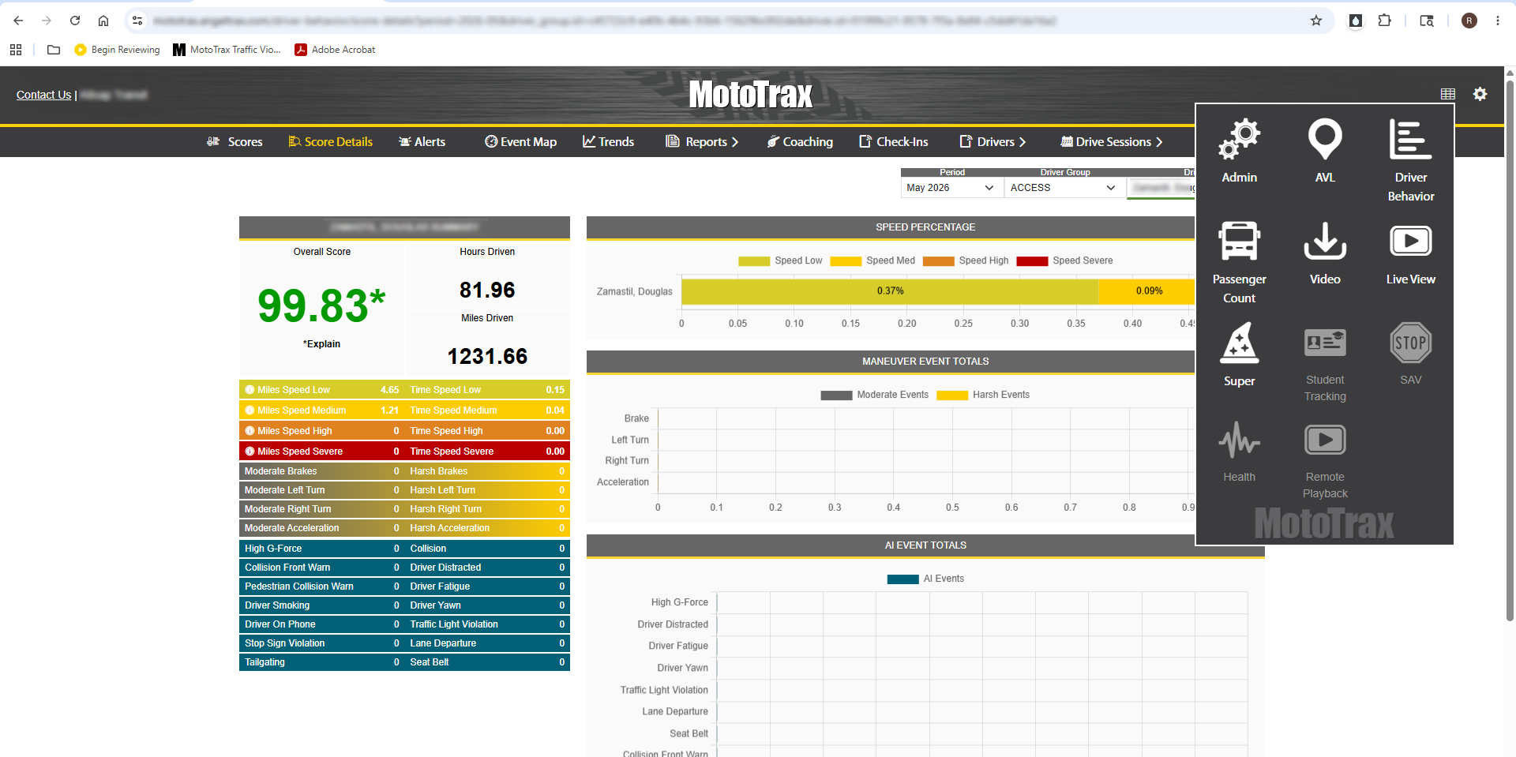Toggle the Speed Severe legend swatch
This screenshot has width=1516, height=757.
[x=1031, y=261]
